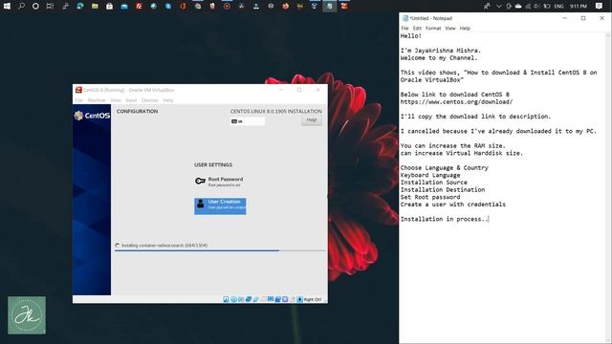Click ENG language indicator

(558, 6)
